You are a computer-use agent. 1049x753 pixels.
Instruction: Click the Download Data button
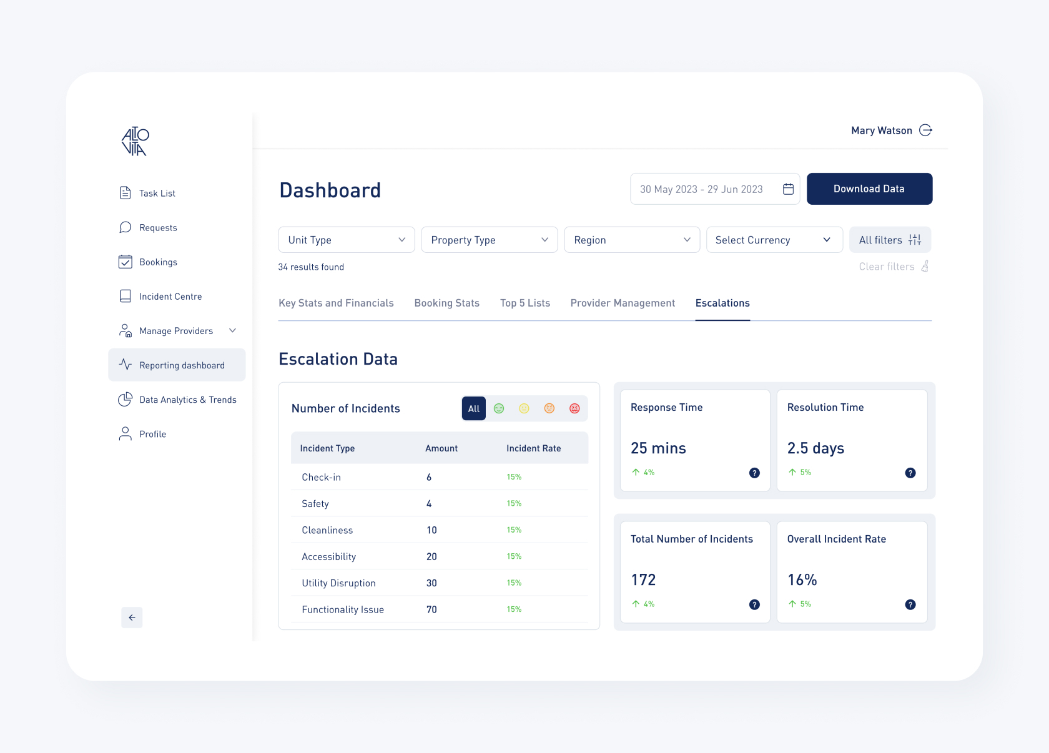pos(869,189)
